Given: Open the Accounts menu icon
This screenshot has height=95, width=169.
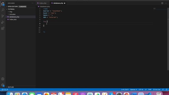Looking at the screenshot, I should tap(3, 79).
